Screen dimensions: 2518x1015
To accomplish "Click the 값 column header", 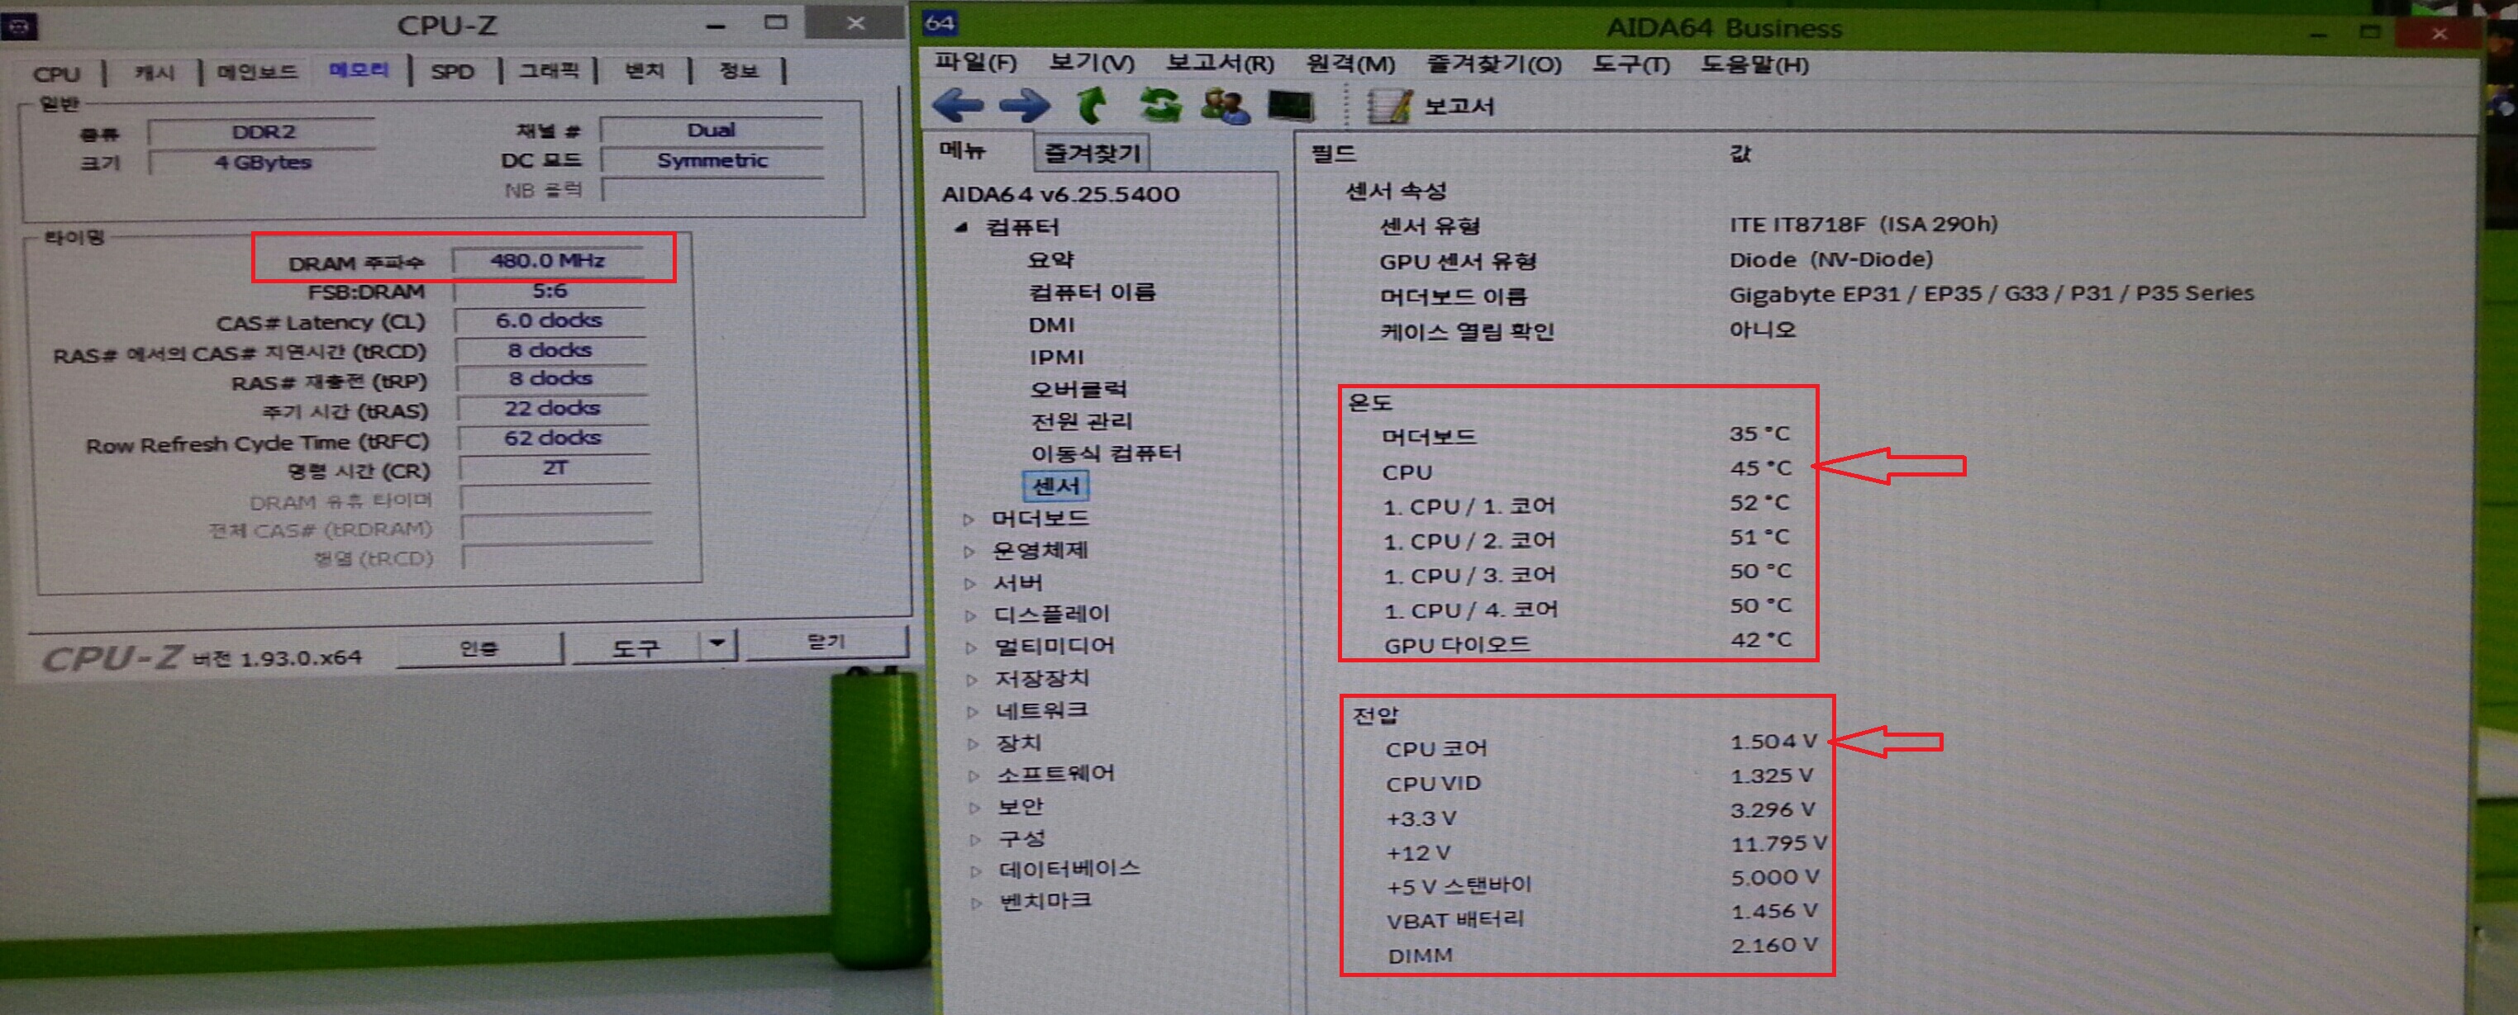I will [x=1740, y=154].
